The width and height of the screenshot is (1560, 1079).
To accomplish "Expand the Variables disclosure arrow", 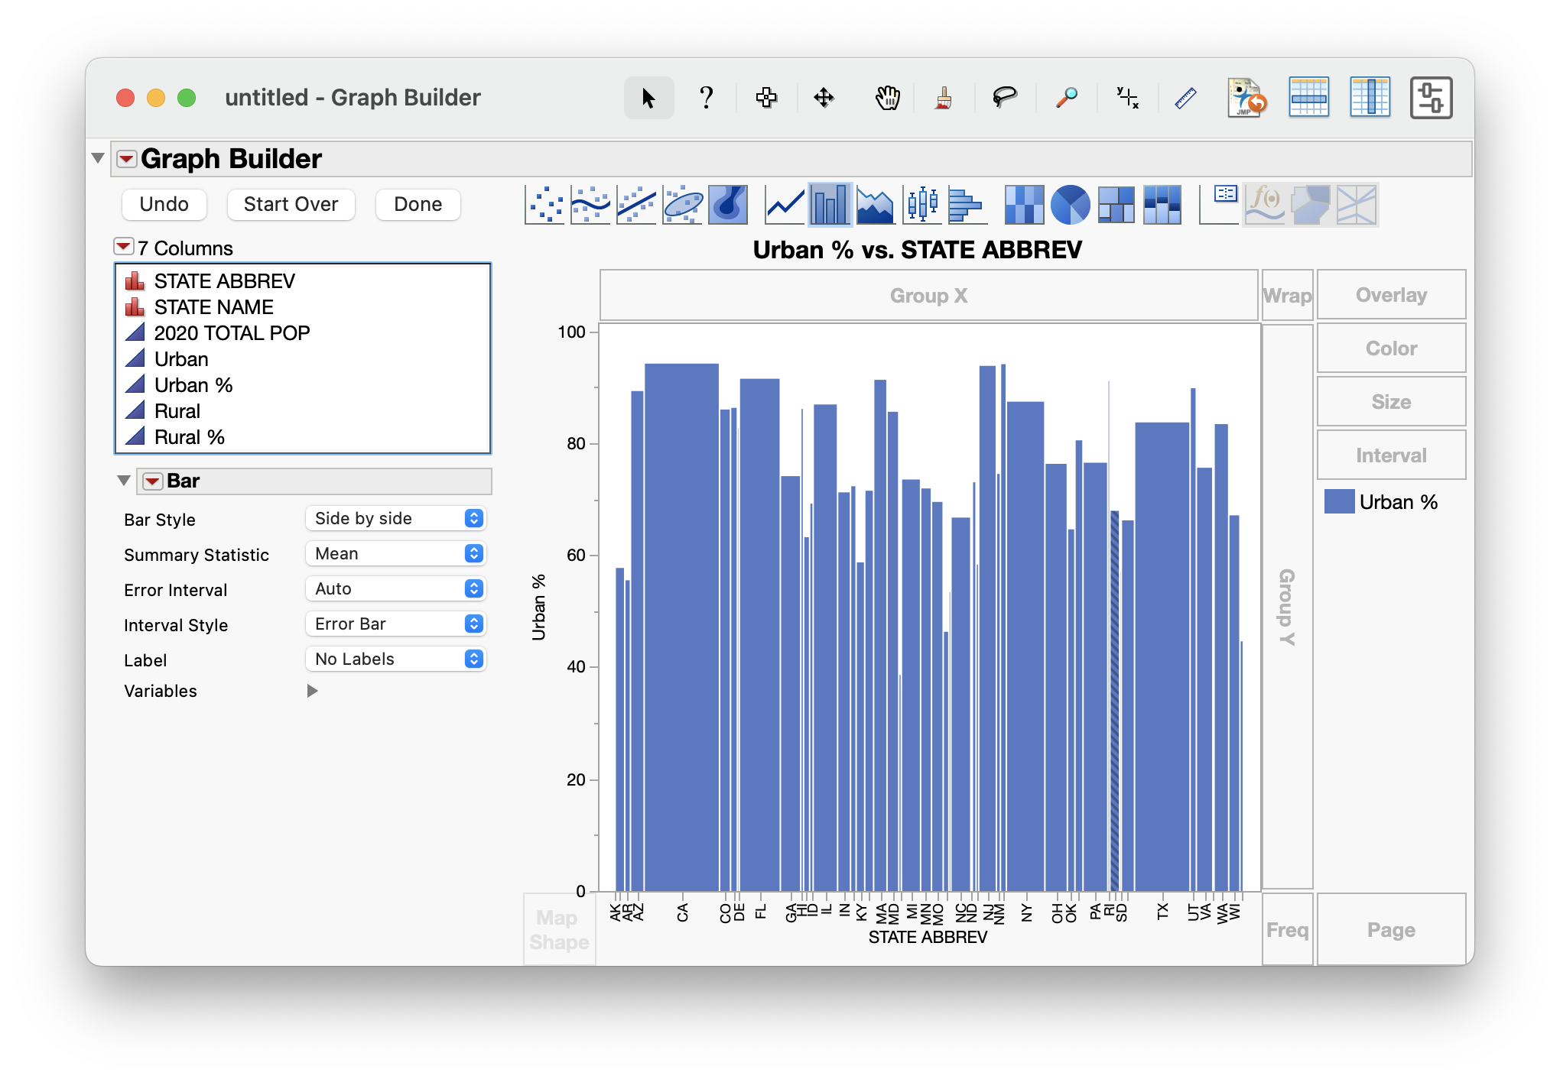I will coord(312,691).
